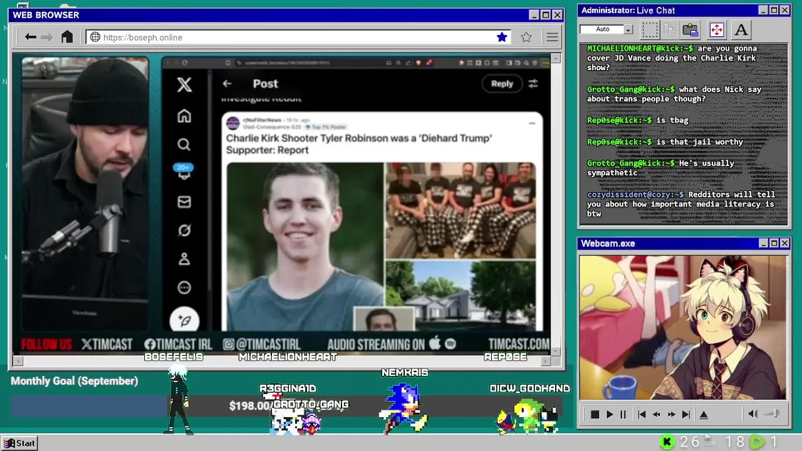Play in Webcam.exe player
The width and height of the screenshot is (802, 451).
(x=610, y=414)
